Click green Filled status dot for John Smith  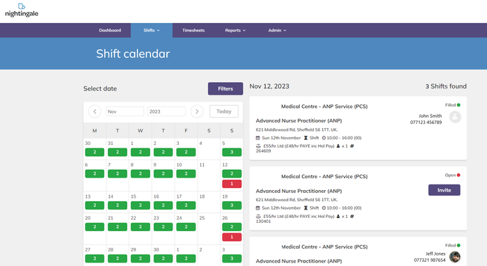(x=458, y=104)
